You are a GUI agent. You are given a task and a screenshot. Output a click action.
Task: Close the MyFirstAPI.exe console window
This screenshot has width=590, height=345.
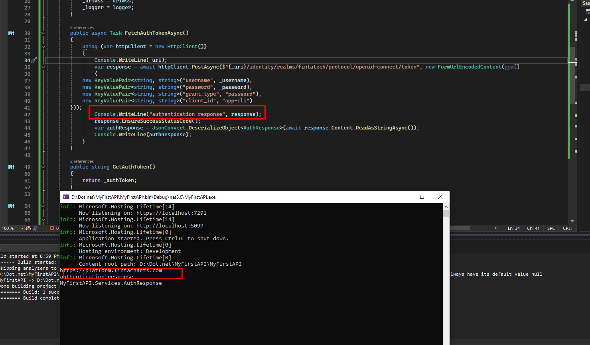(x=440, y=197)
